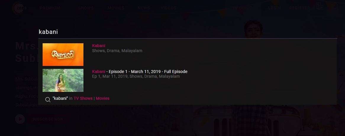Go to the Movies menu
345x136 pixels.
coord(116,8)
